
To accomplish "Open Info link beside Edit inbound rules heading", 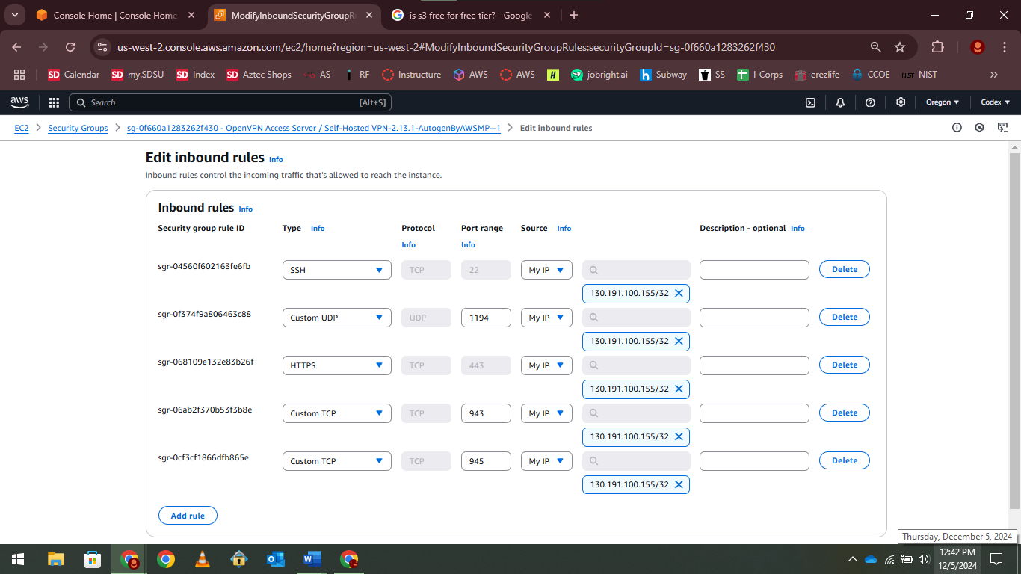I will [x=276, y=159].
